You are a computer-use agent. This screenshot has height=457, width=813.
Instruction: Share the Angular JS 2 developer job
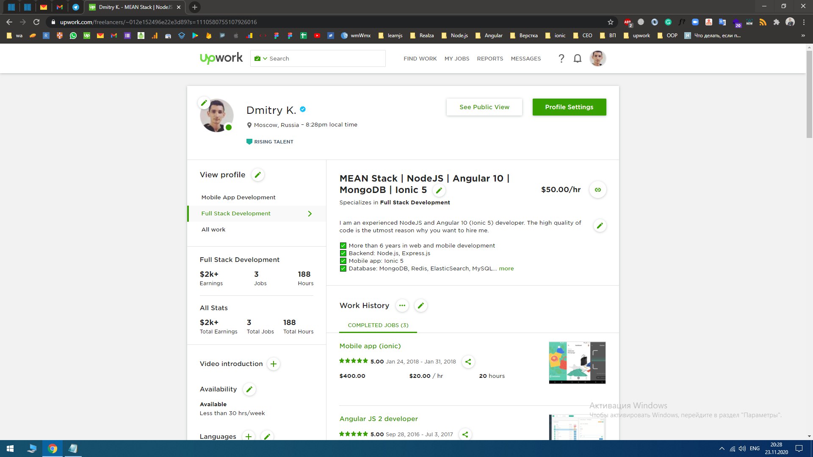point(465,435)
